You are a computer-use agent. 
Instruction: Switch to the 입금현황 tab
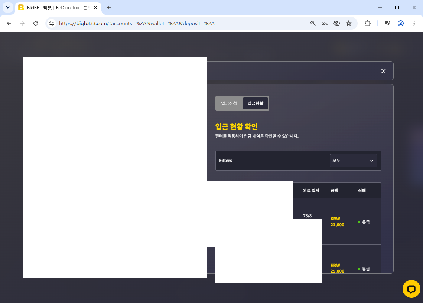click(x=256, y=103)
